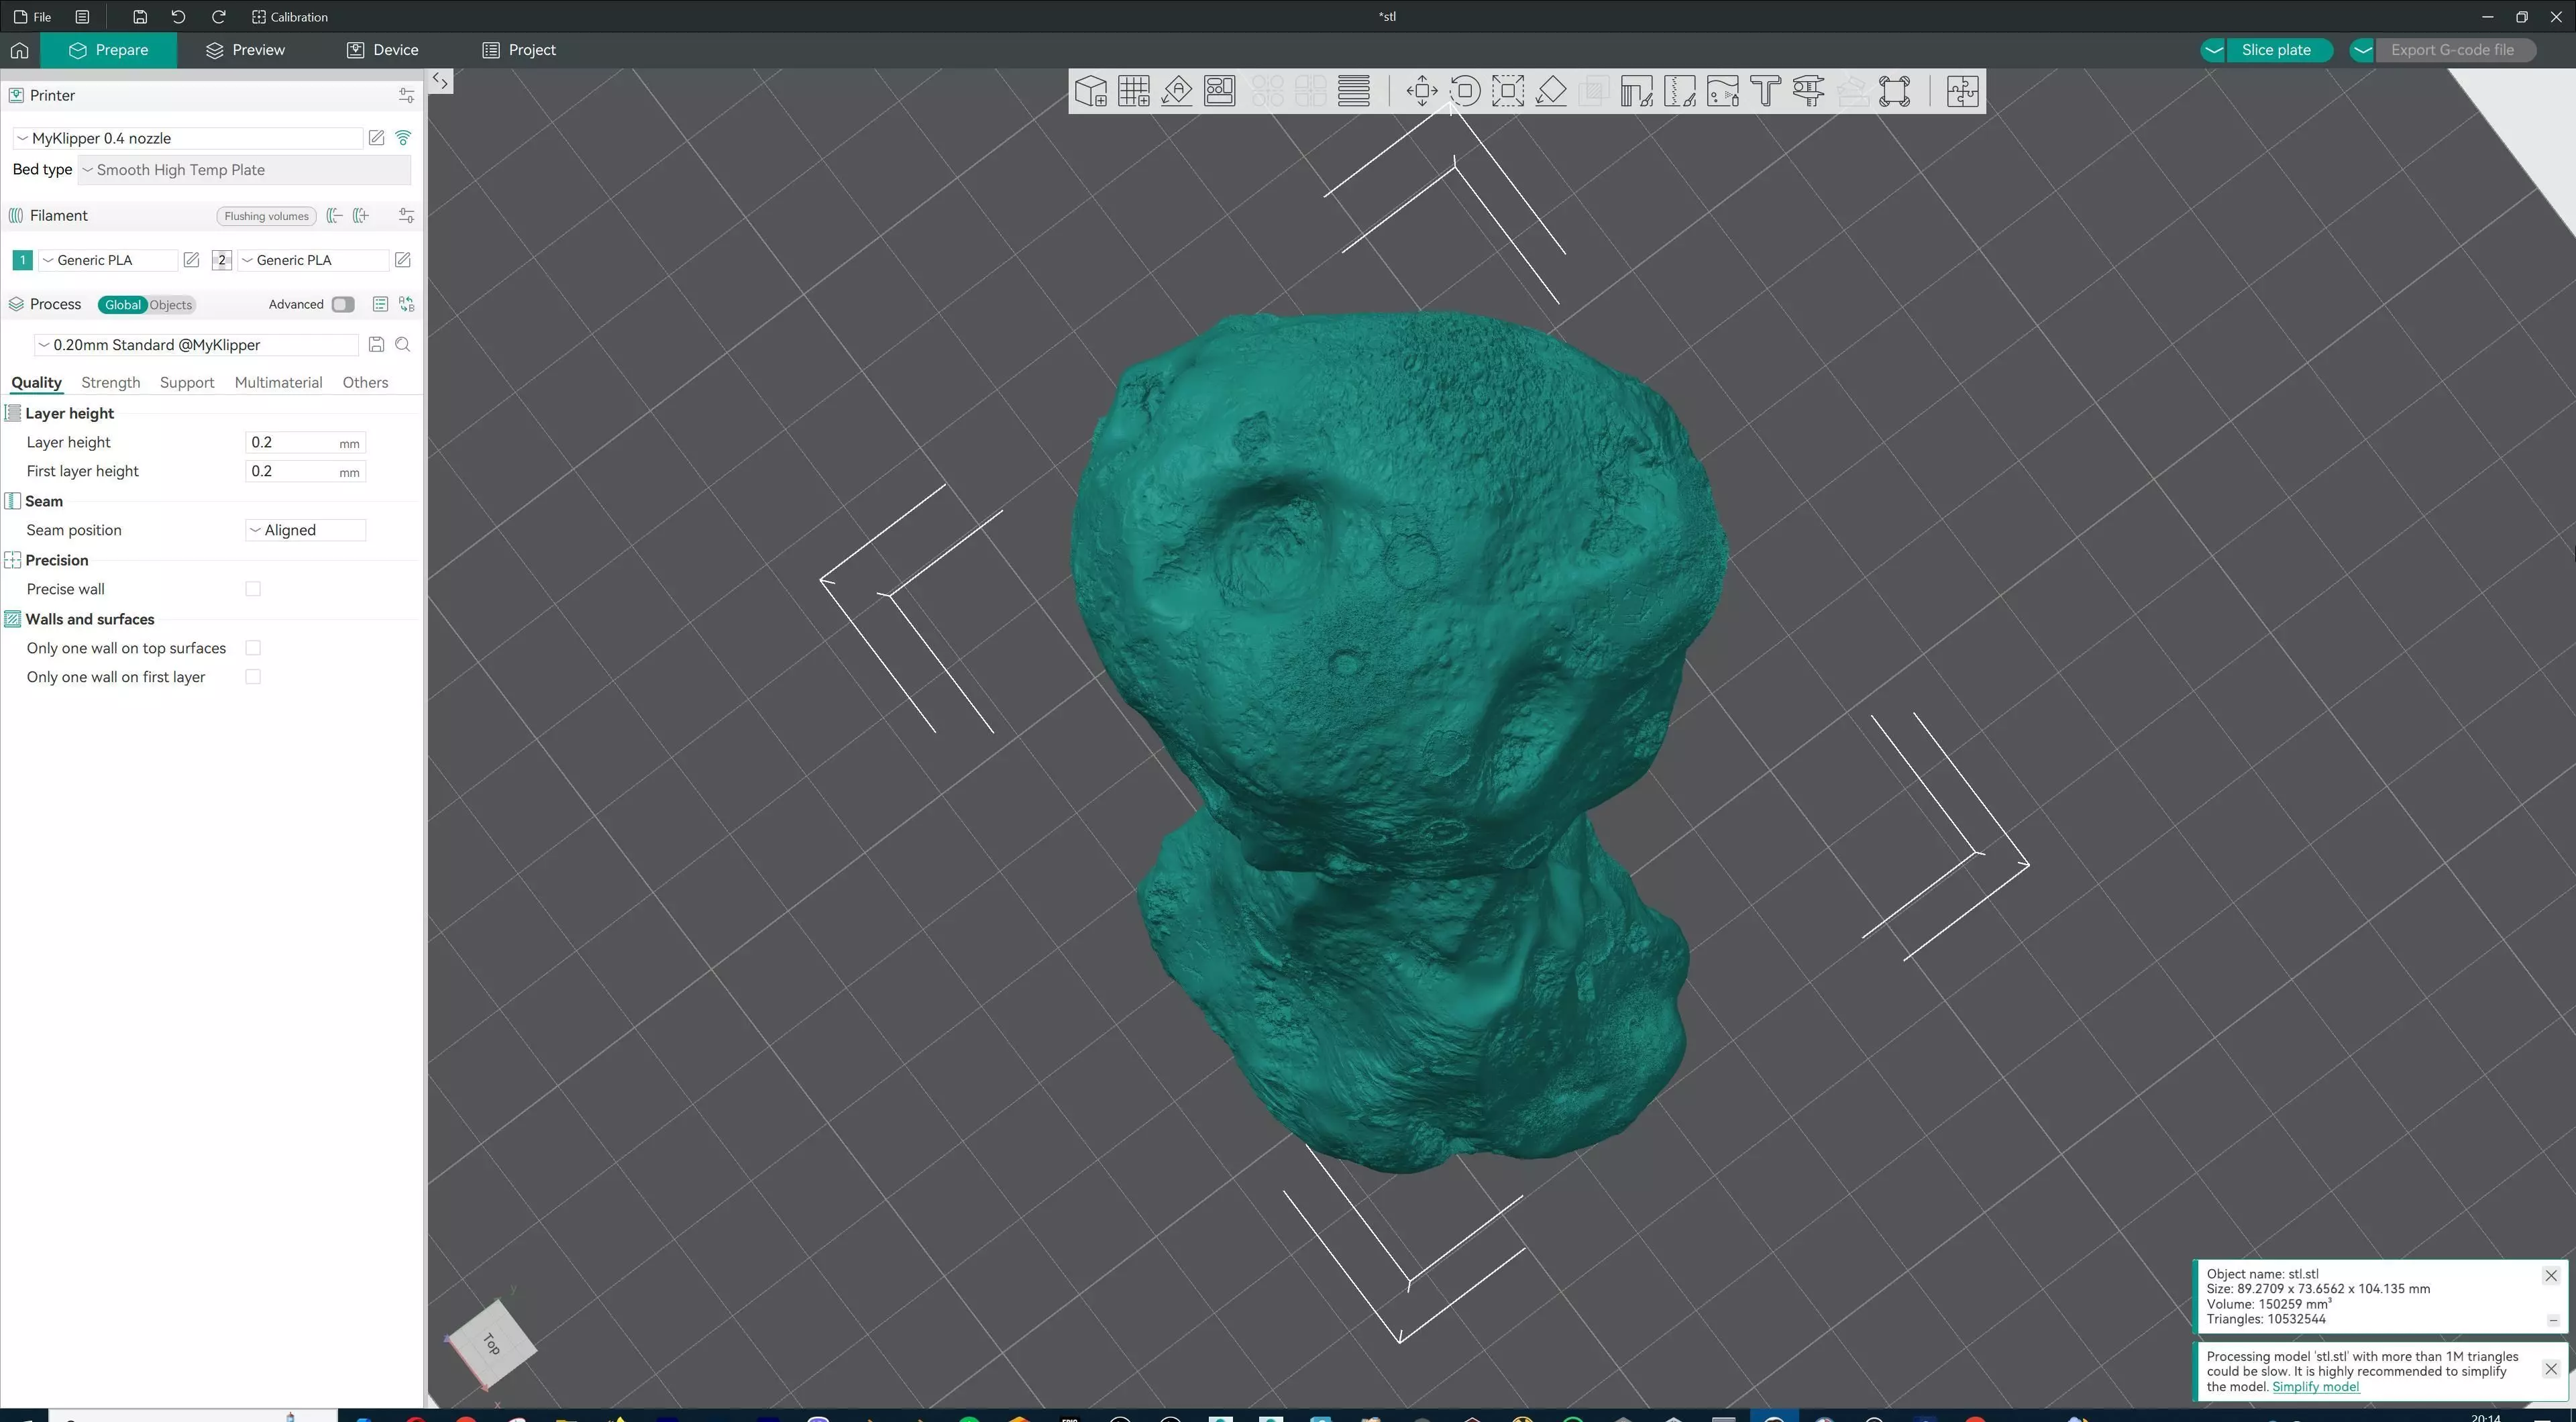
Task: Switch process scope to Objects
Action: 171,305
